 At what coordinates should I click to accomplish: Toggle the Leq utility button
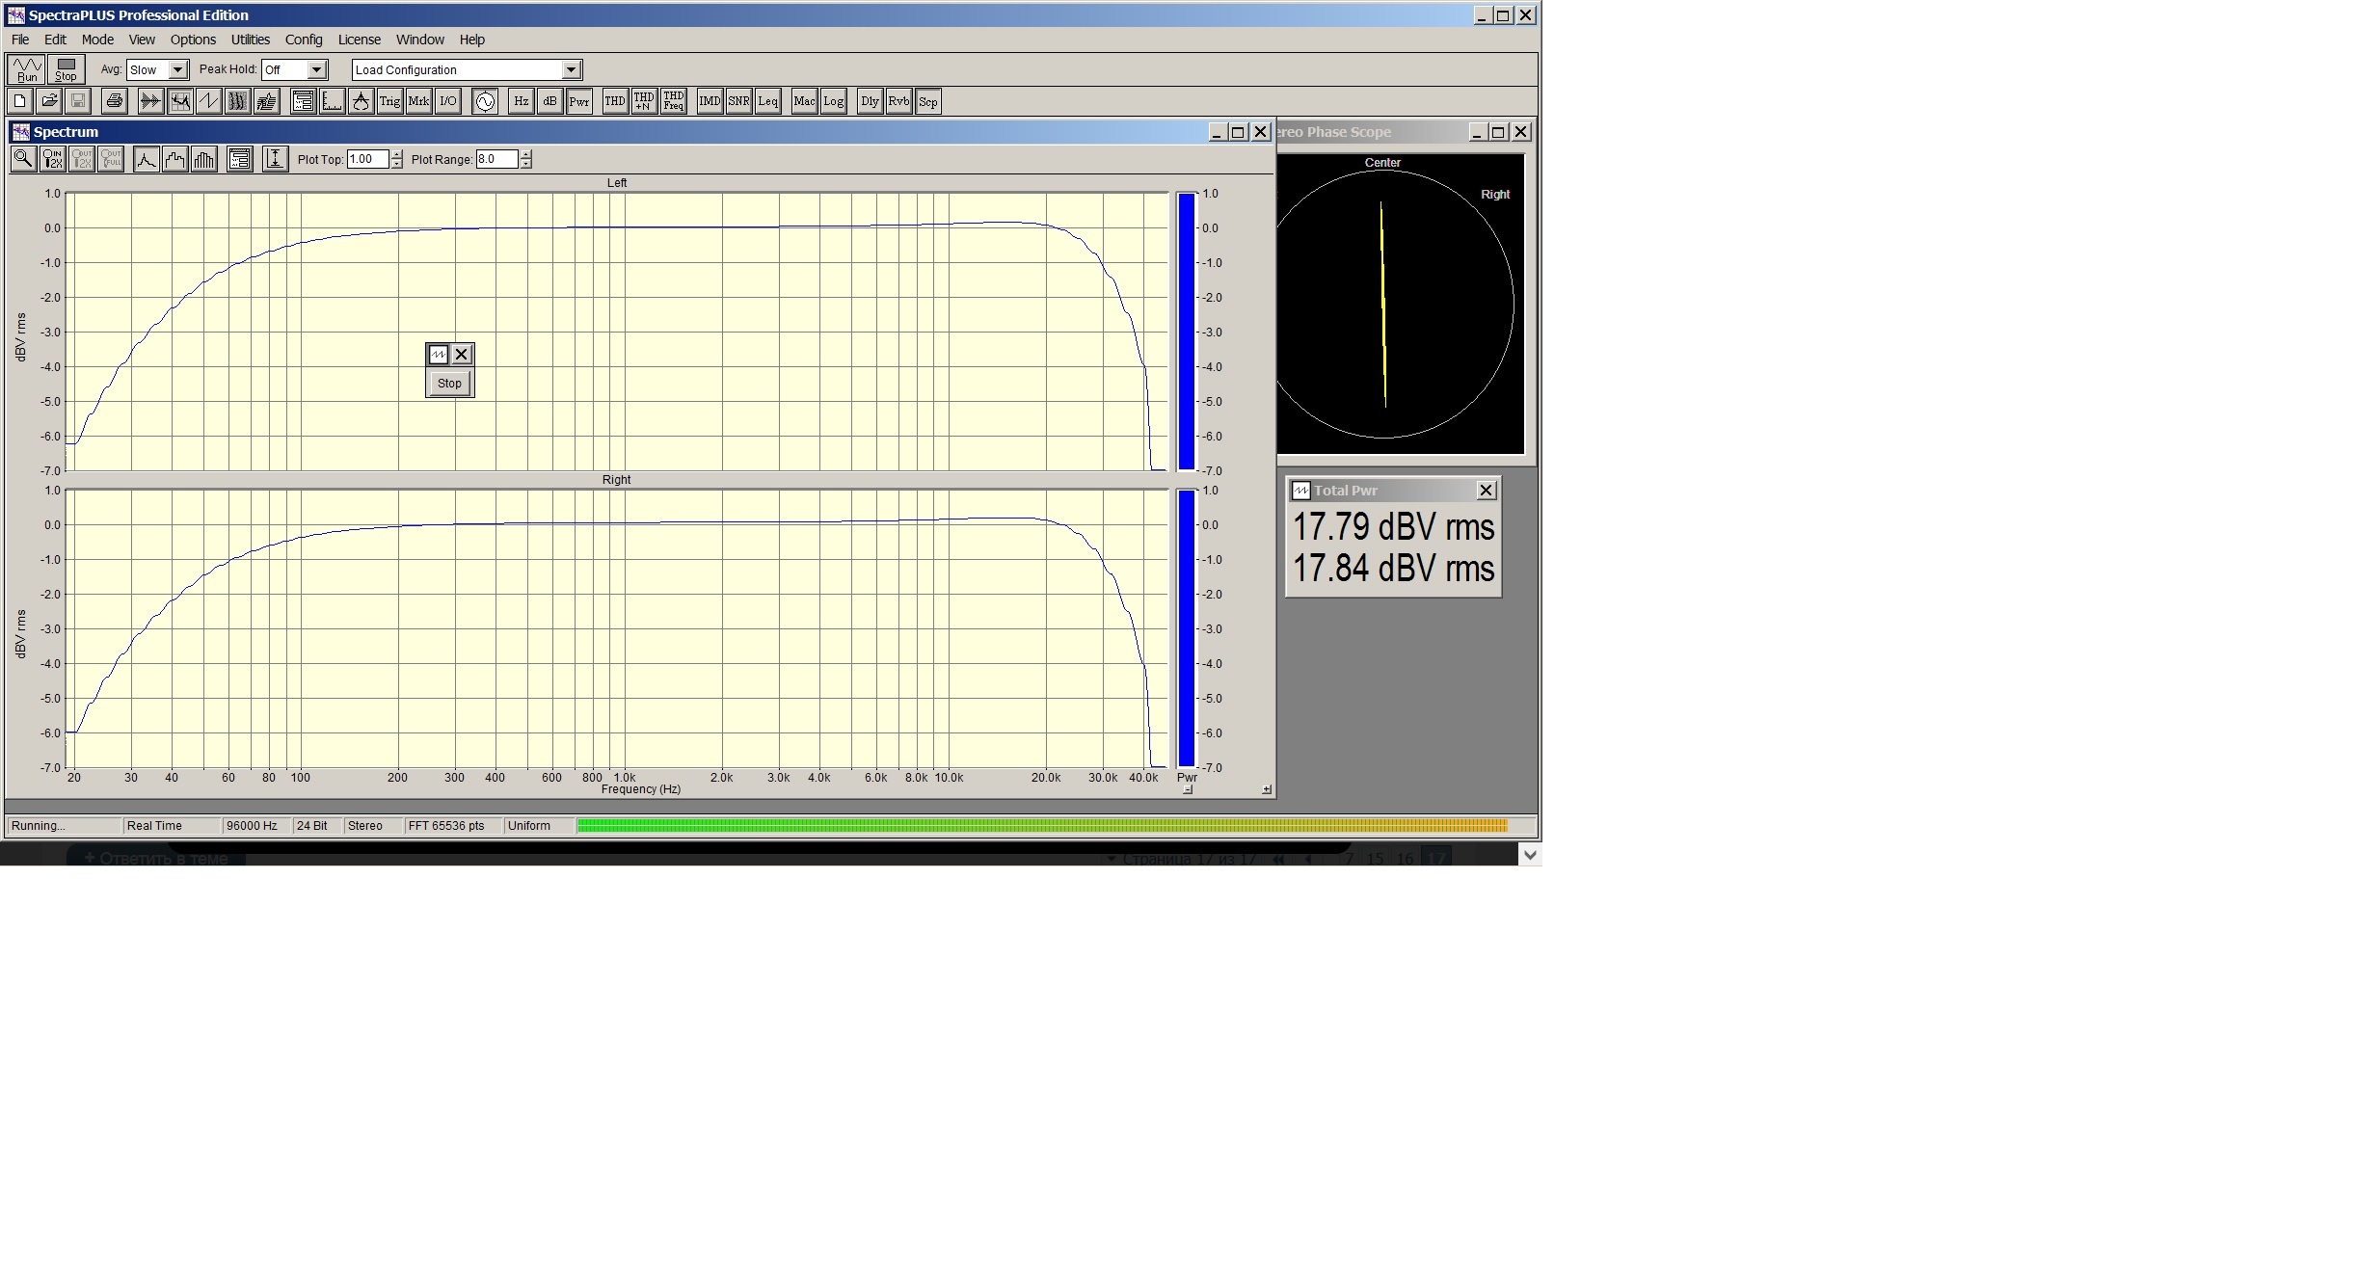(x=767, y=101)
